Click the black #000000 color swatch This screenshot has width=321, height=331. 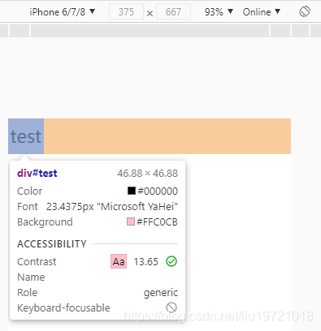tap(132, 191)
